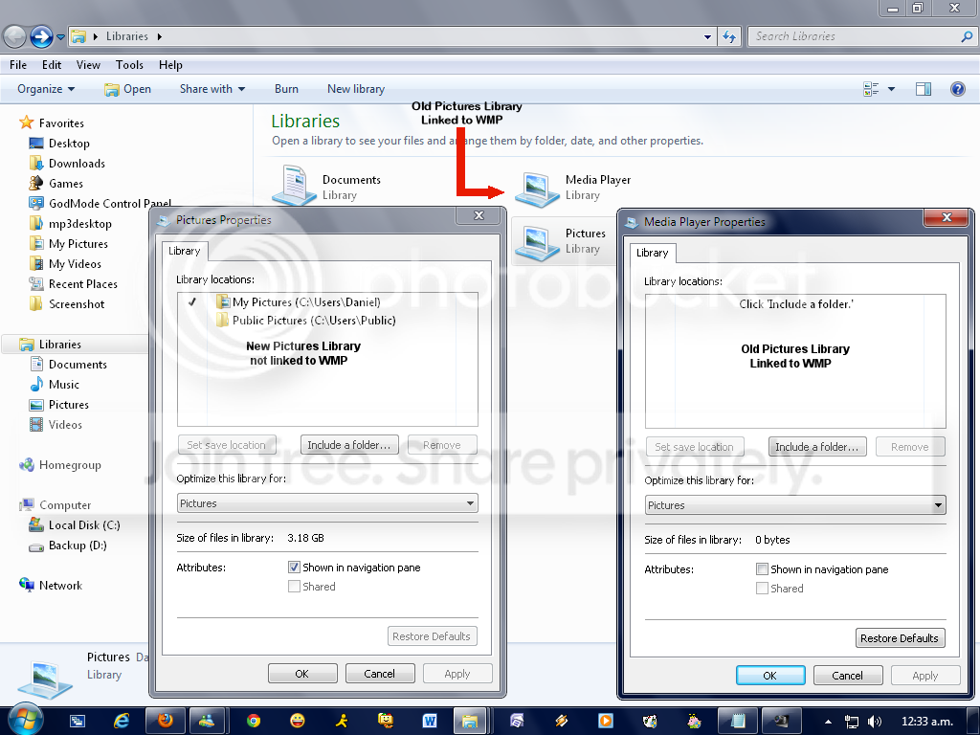This screenshot has height=735, width=980.
Task: Click Include a folder in Media Player Properties
Action: [x=817, y=446]
